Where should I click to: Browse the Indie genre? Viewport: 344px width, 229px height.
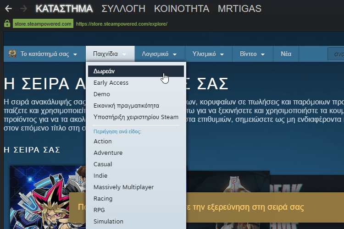[x=136, y=175]
